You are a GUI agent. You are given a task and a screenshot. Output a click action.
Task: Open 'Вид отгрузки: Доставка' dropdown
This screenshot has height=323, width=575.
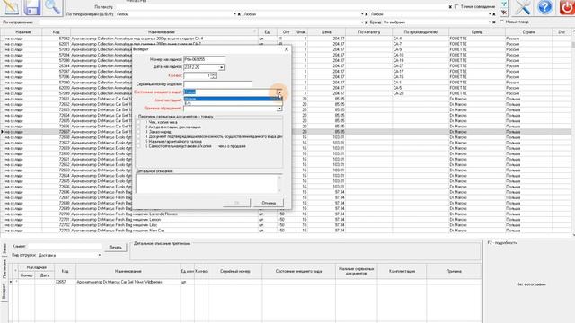[100, 255]
